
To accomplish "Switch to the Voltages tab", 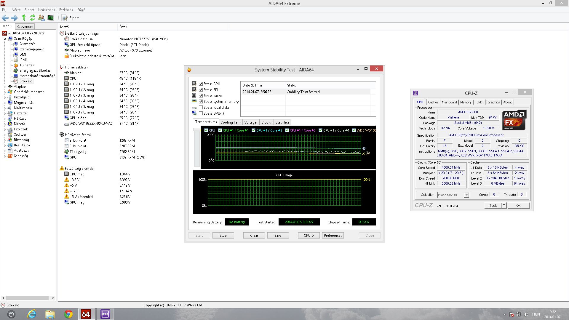I will 251,122.
